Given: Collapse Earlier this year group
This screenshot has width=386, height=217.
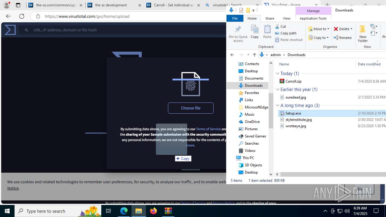Looking at the screenshot, I should coord(277,90).
